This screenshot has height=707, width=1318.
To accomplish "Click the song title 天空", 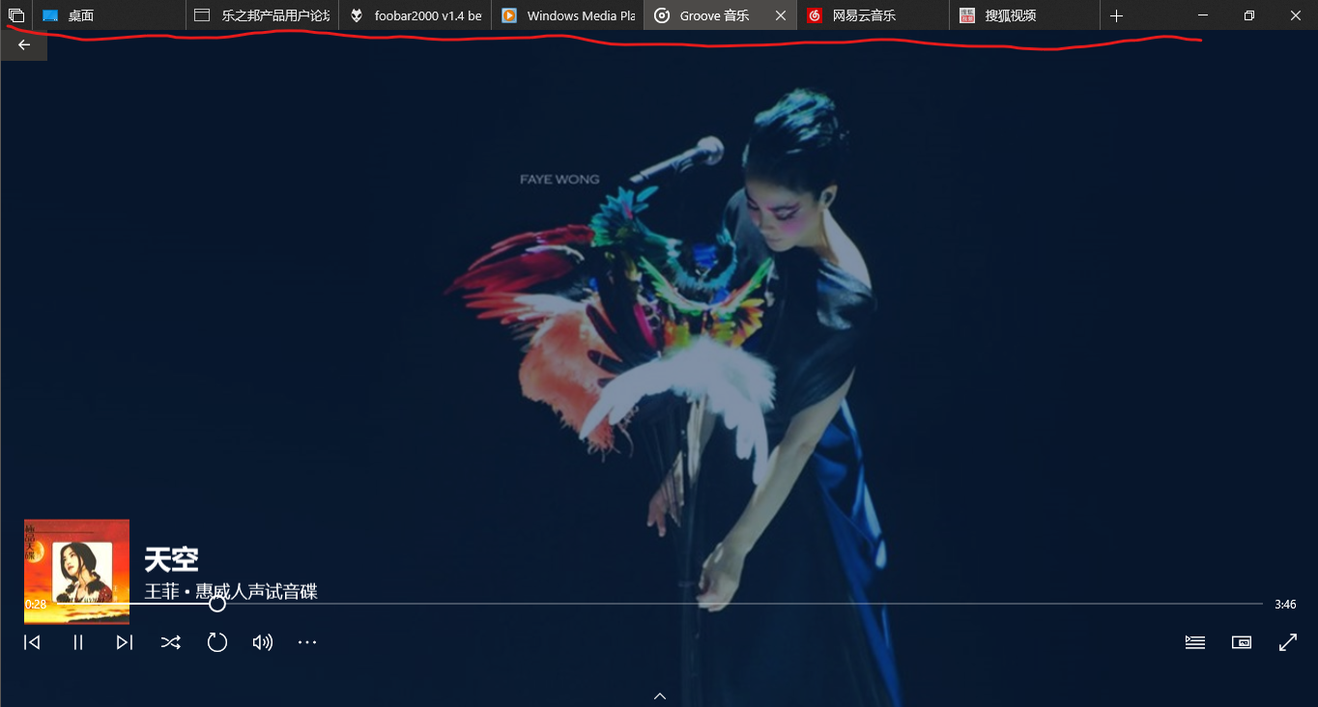I will tap(172, 559).
